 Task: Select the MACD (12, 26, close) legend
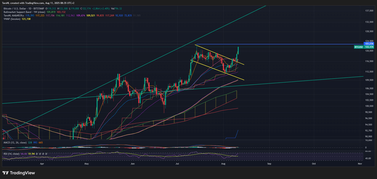click(x=15, y=142)
